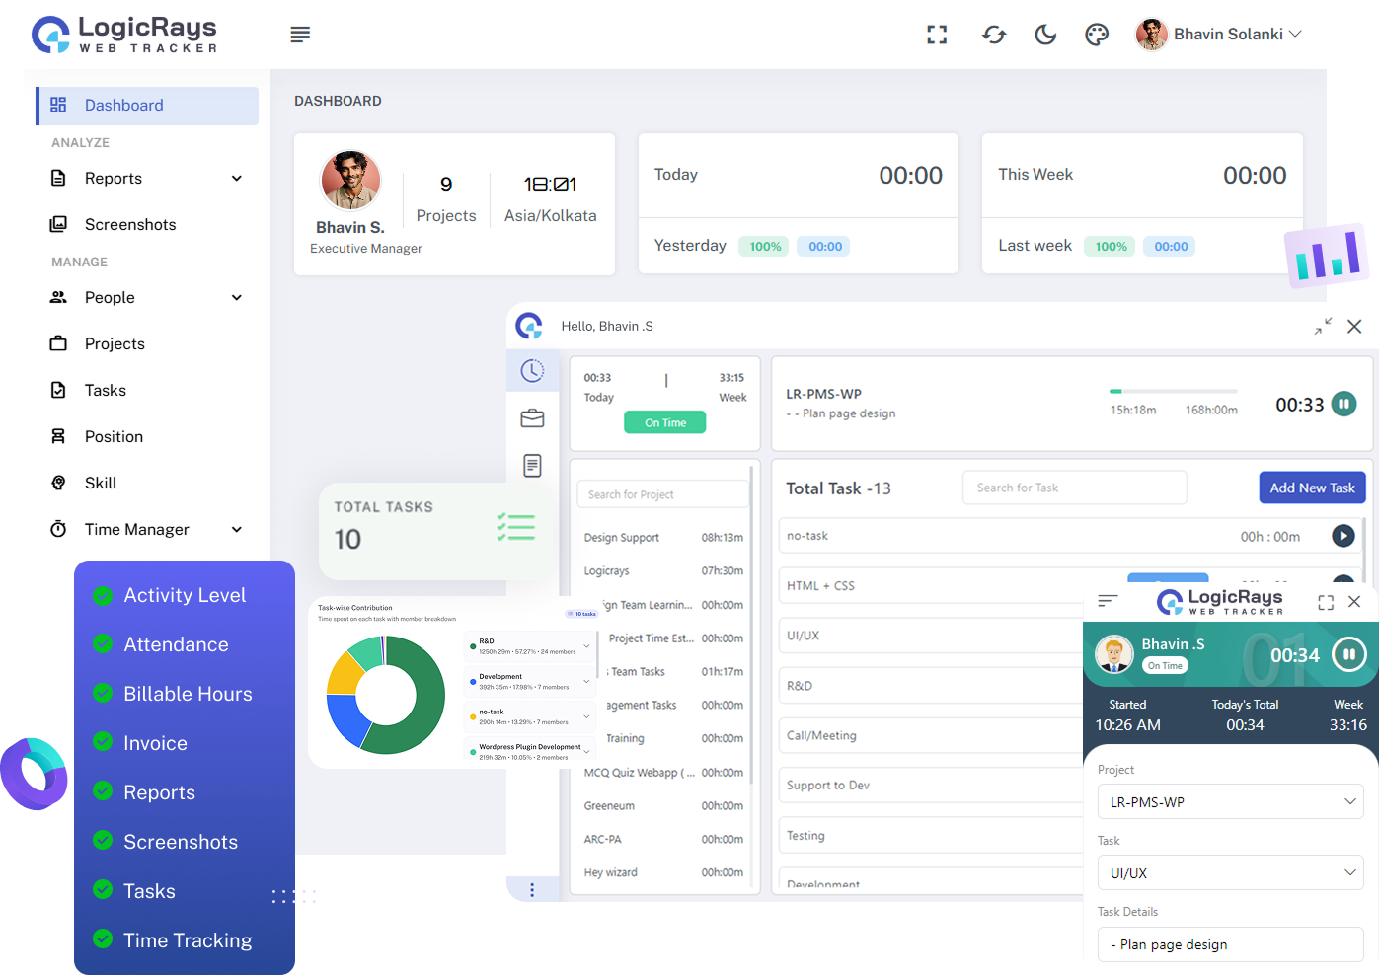Image resolution: width=1380 pixels, height=975 pixels.
Task: Click the On Time badge under Bhavin .S
Action: [1165, 666]
